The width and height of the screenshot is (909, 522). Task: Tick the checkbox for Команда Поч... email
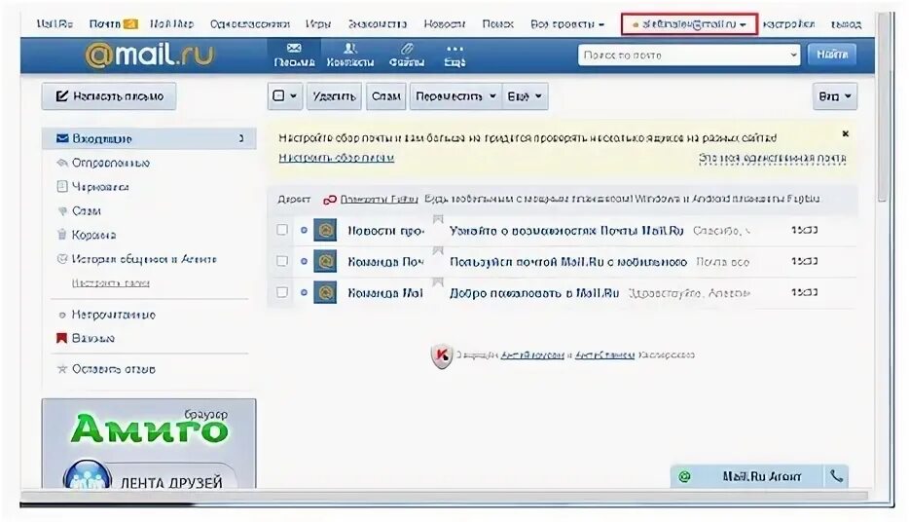point(282,261)
